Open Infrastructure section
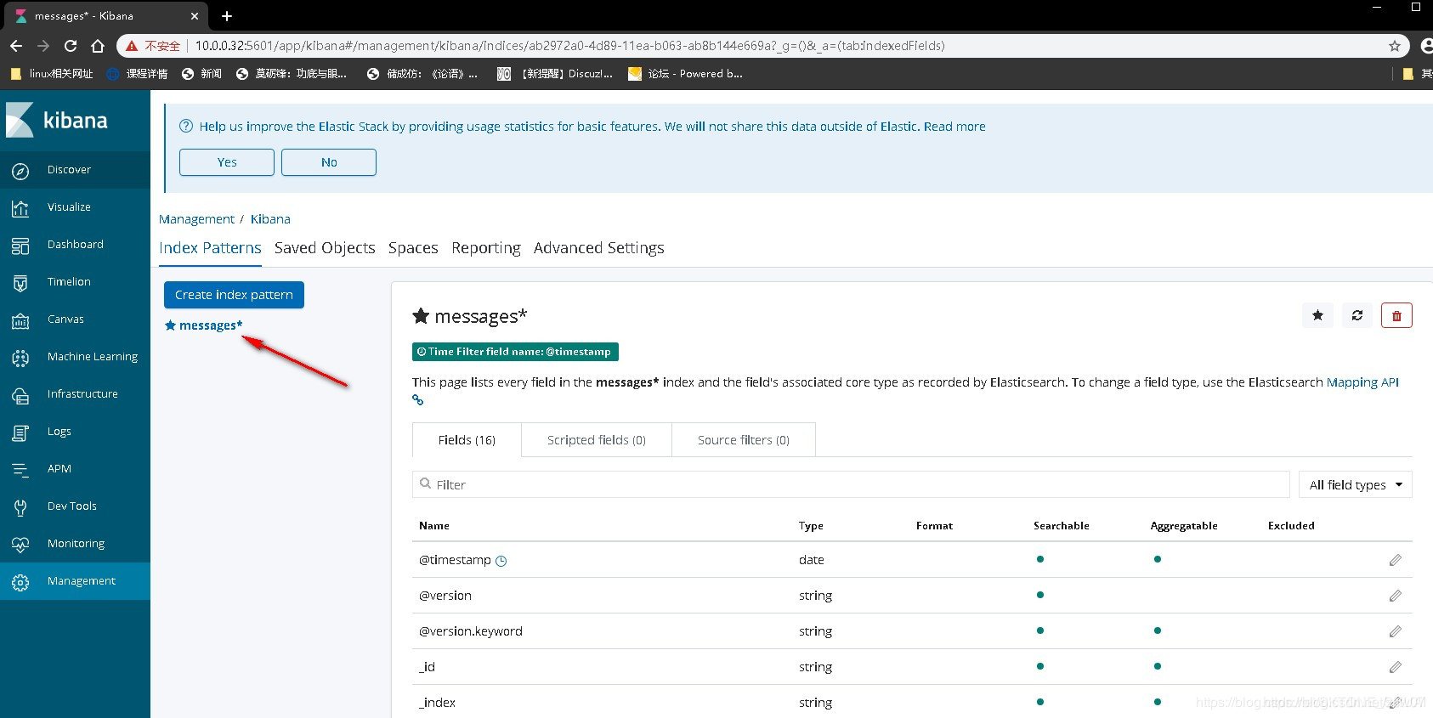The image size is (1433, 718). [x=75, y=394]
